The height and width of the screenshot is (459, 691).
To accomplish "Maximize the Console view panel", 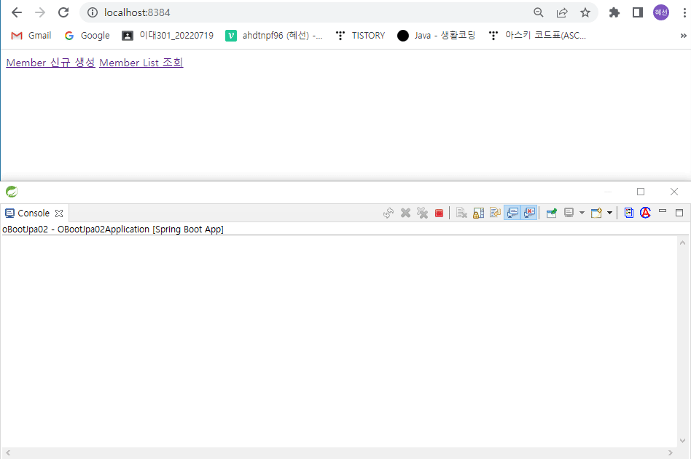I will click(x=679, y=213).
